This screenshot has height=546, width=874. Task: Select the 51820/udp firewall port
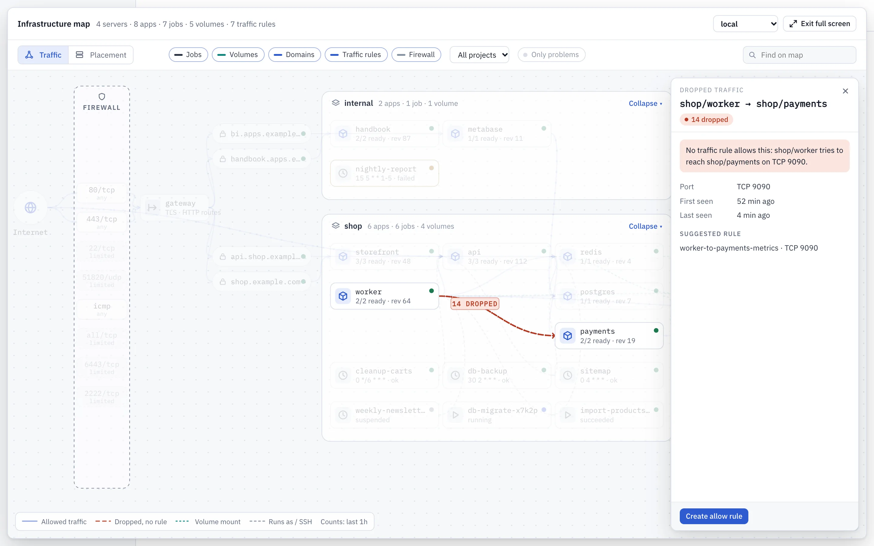coord(102,280)
